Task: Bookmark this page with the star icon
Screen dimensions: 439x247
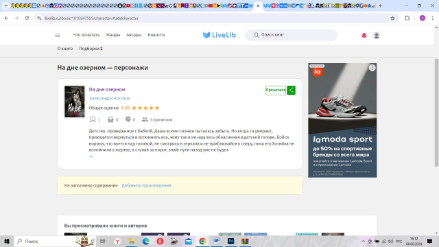Action: click(392, 19)
